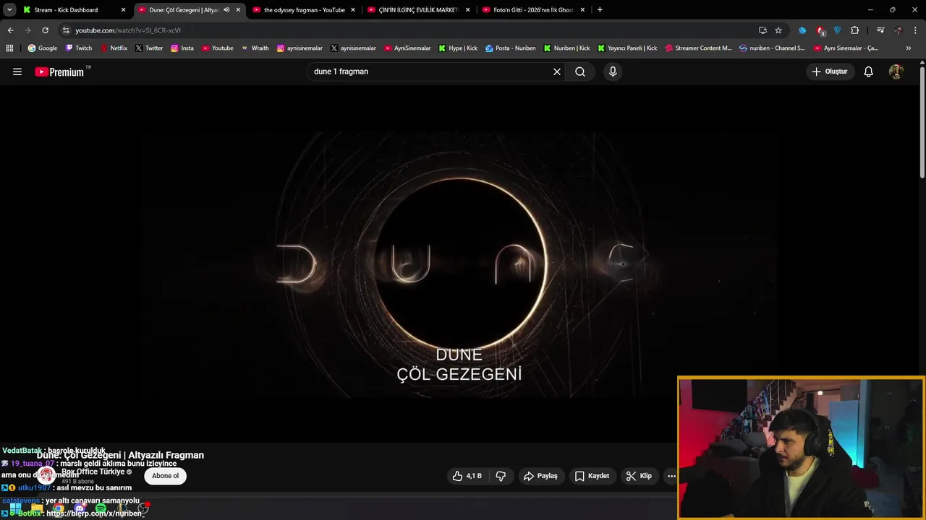Screen dimensions: 926x520
Task: Expand hidden bookmarks chevron
Action: (909, 48)
